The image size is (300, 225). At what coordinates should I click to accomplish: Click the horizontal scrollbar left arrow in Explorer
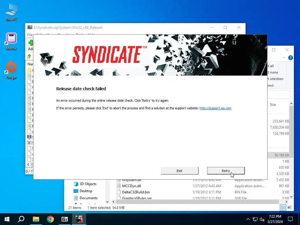coord(113,202)
